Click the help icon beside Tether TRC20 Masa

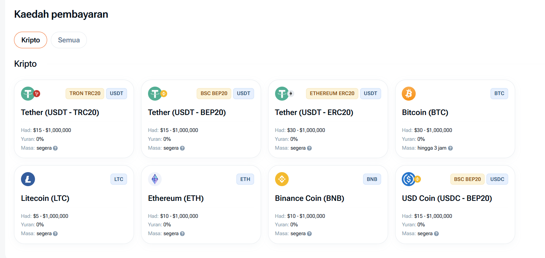pyautogui.click(x=55, y=148)
